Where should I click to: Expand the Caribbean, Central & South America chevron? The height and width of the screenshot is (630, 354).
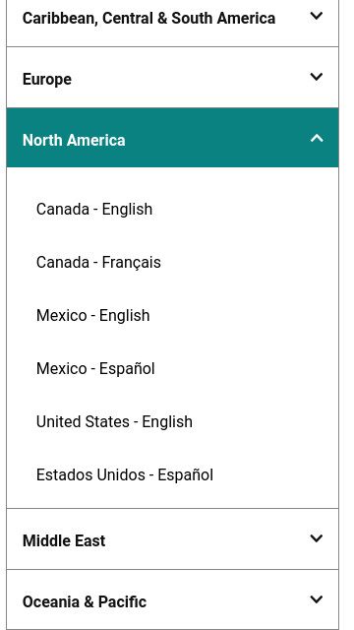coord(317,16)
